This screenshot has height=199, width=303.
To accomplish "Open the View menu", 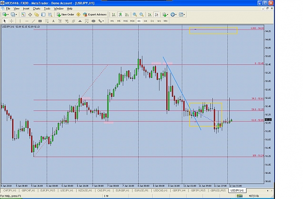I will (x=16, y=9).
